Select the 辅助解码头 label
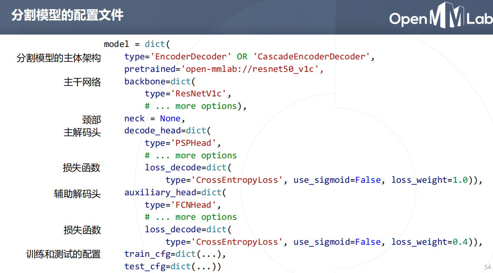This screenshot has height=273, width=493. [x=77, y=194]
